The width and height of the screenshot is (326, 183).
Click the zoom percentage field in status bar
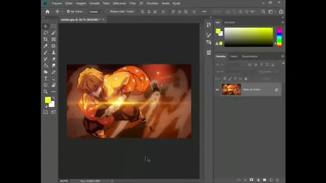coord(64,181)
